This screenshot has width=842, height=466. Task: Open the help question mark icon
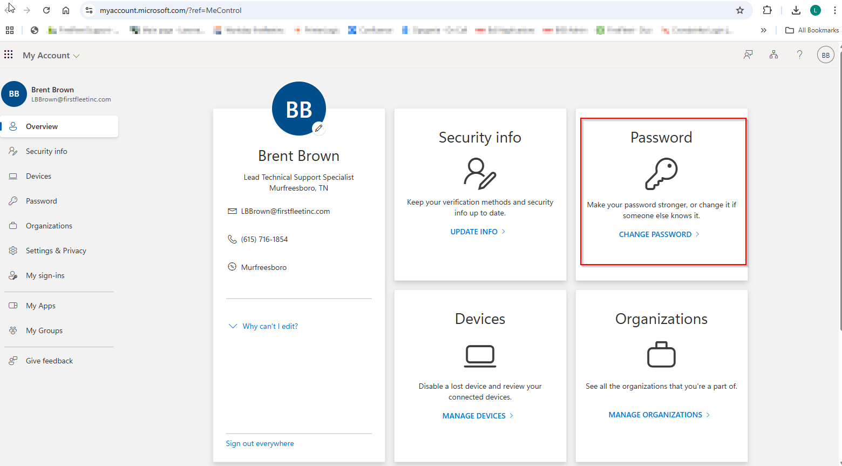(799, 55)
